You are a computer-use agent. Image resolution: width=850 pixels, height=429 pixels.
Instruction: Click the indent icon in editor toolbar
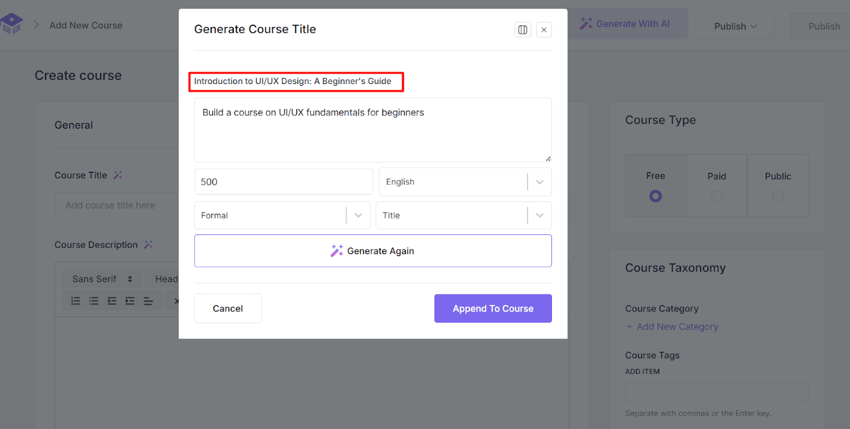130,301
